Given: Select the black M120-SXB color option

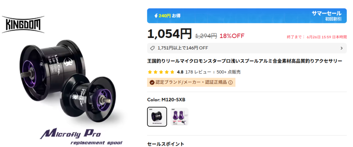Looking at the screenshot, I should [x=157, y=117].
